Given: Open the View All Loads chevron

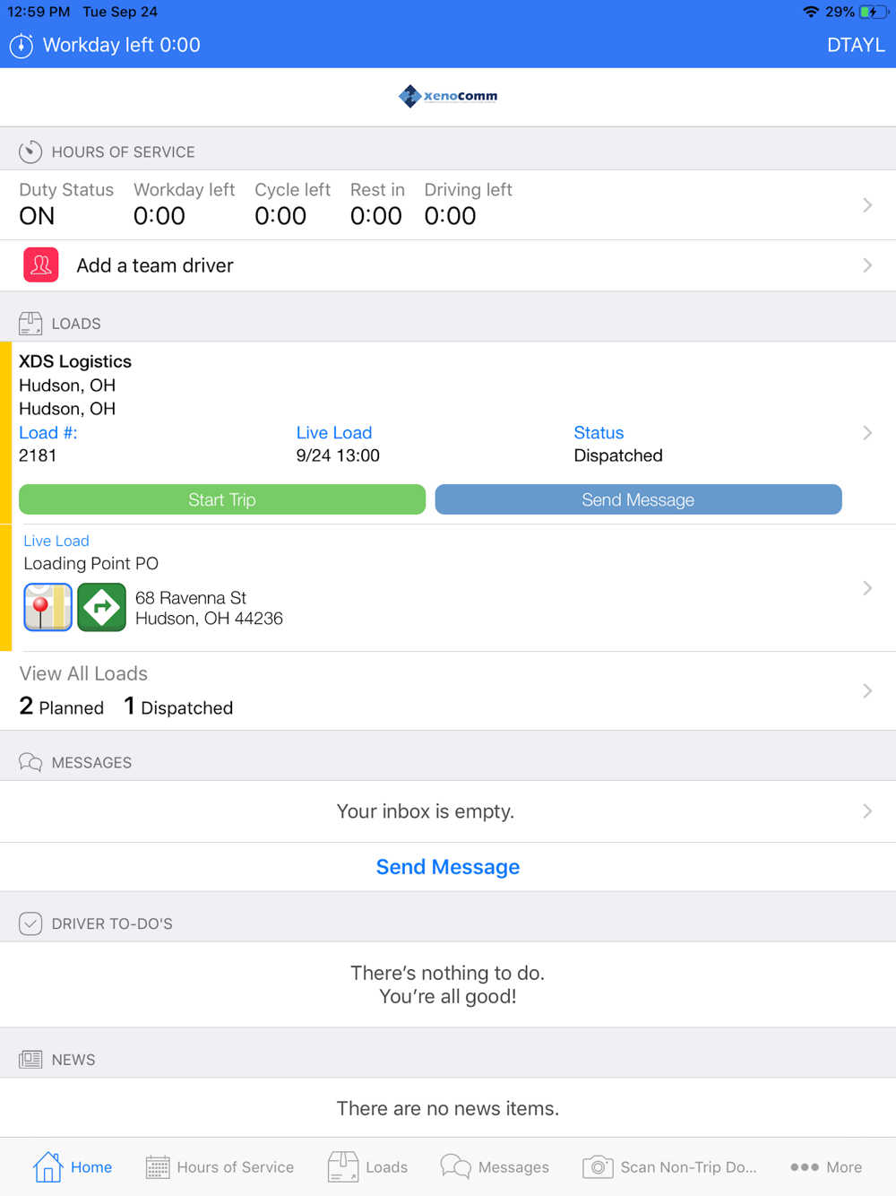Looking at the screenshot, I should 867,691.
